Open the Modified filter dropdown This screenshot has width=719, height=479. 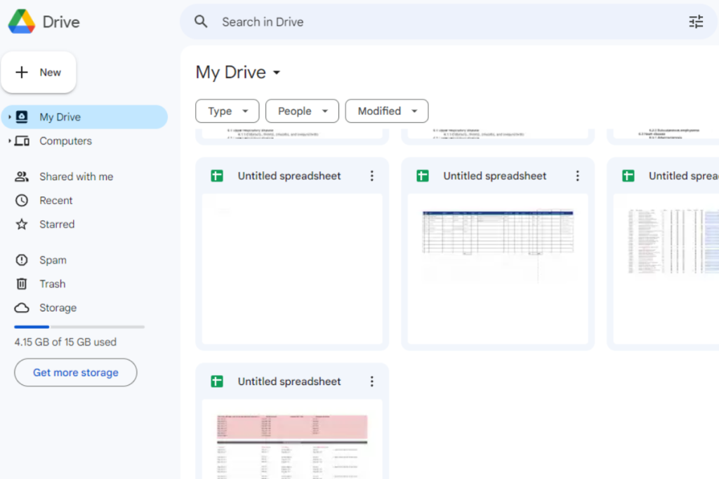point(387,112)
